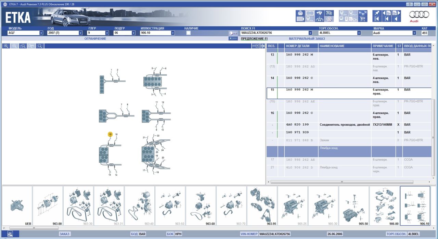Image resolution: width=438 pixels, height=239 pixels.
Task: Click position 21 callout in diagram
Action: pos(144,138)
